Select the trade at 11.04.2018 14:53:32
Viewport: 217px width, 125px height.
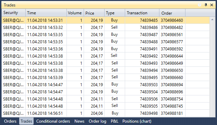[106, 27]
